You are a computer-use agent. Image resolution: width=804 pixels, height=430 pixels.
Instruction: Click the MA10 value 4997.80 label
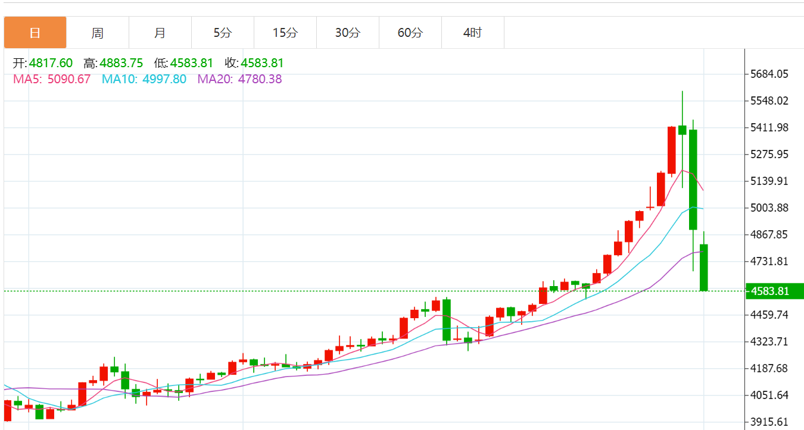point(144,79)
